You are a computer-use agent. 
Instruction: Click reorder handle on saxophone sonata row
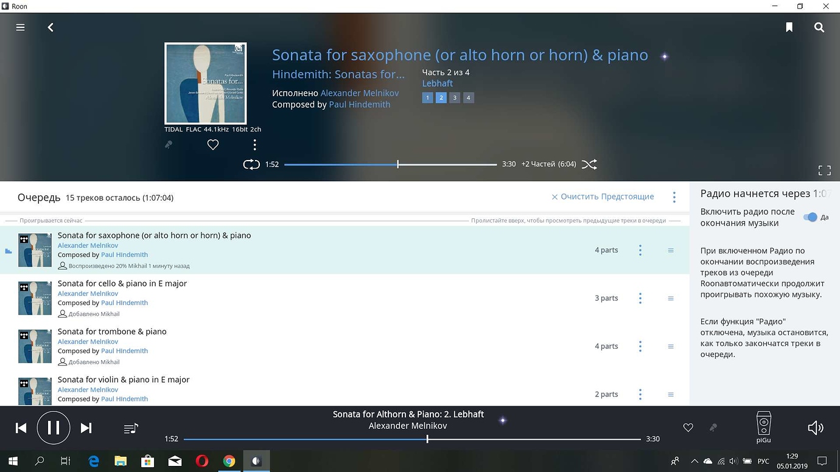tap(671, 250)
